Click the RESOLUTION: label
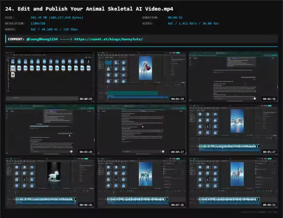This screenshot has height=218, width=283. coord(15,24)
